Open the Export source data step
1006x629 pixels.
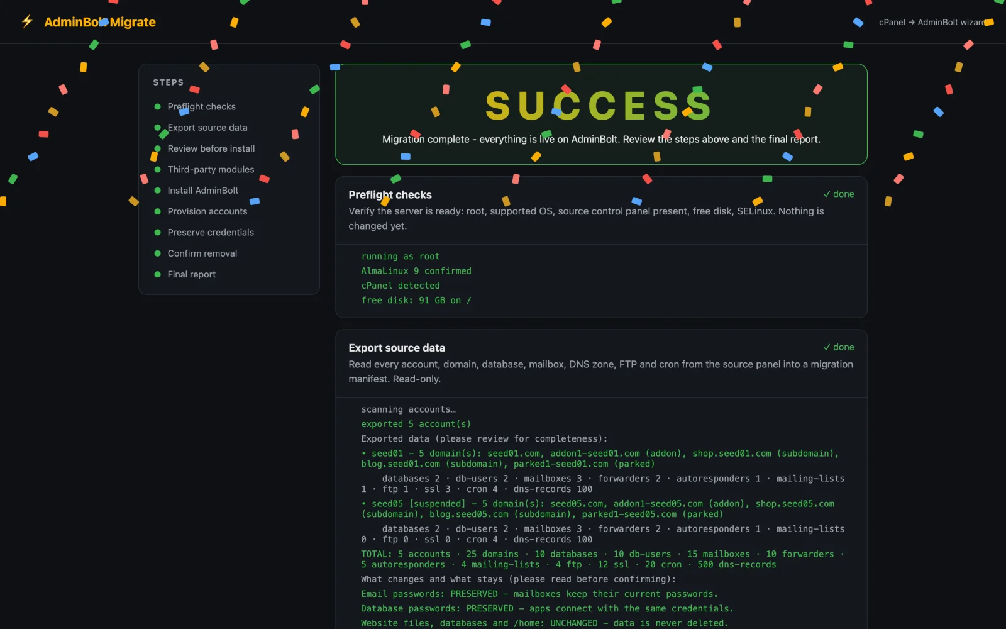click(x=207, y=128)
